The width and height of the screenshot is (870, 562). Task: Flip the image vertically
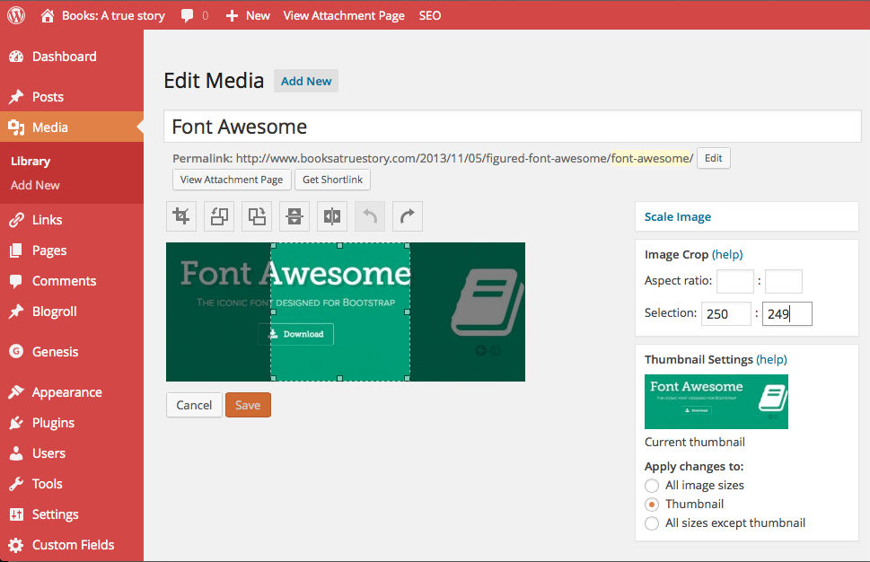pos(294,216)
